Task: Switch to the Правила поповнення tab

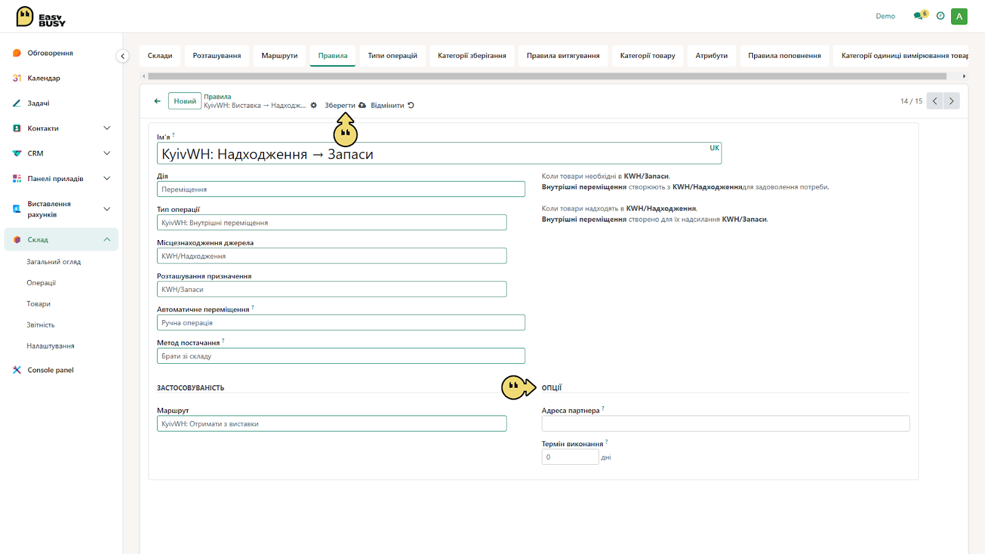Action: pyautogui.click(x=785, y=55)
